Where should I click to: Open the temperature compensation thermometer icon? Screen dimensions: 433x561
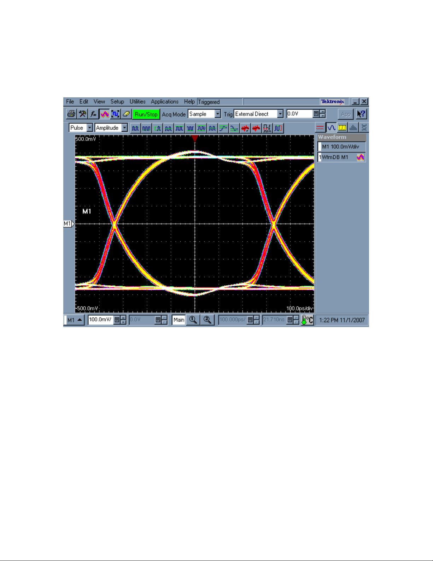pos(308,320)
